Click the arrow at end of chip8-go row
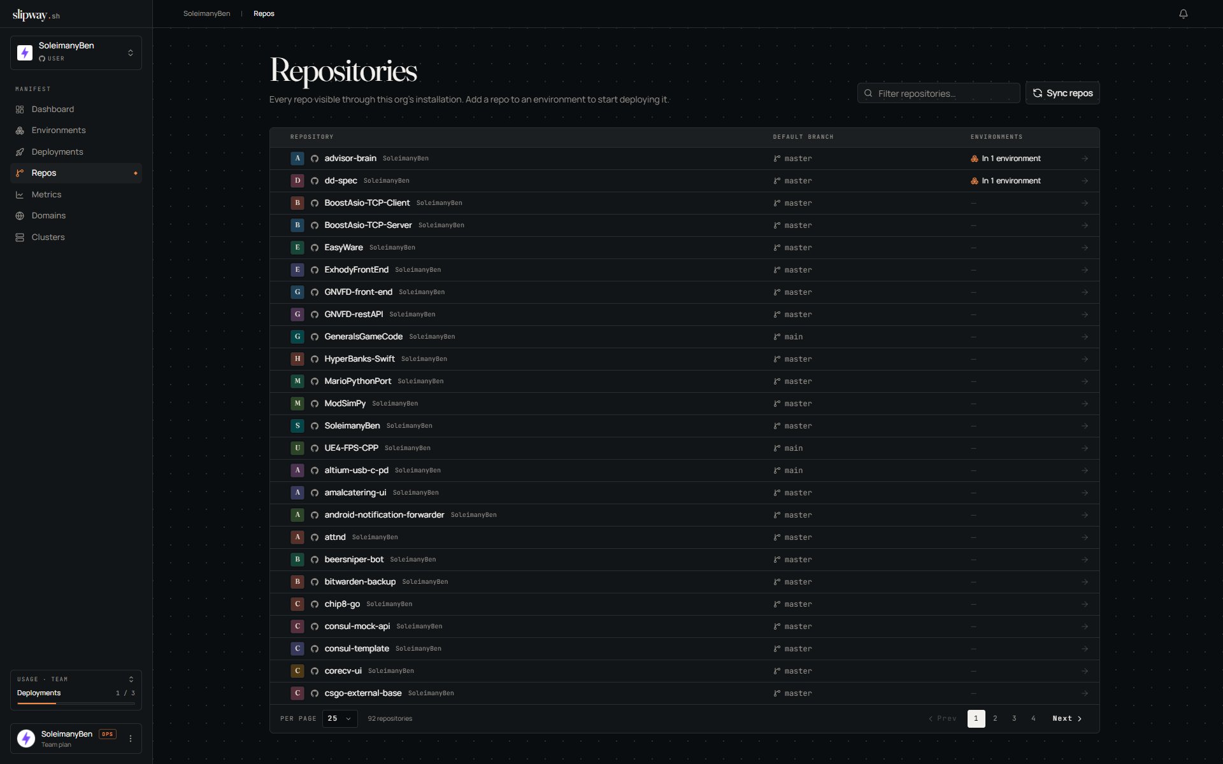This screenshot has width=1223, height=764. pos(1084,604)
